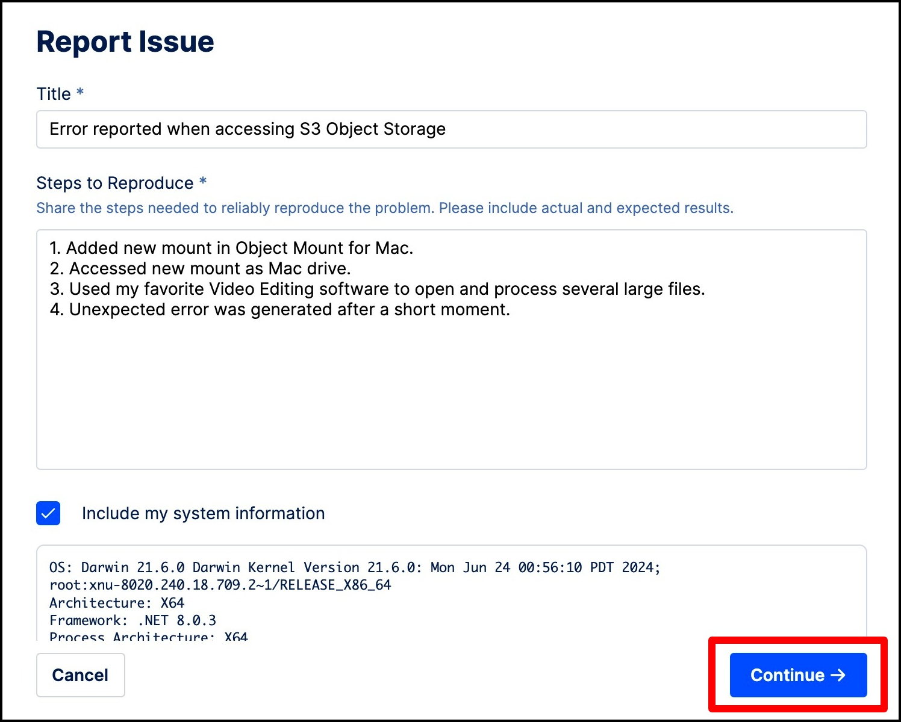Click the 'Framework: .NET 8.0.3' line
901x722 pixels.
click(x=132, y=620)
